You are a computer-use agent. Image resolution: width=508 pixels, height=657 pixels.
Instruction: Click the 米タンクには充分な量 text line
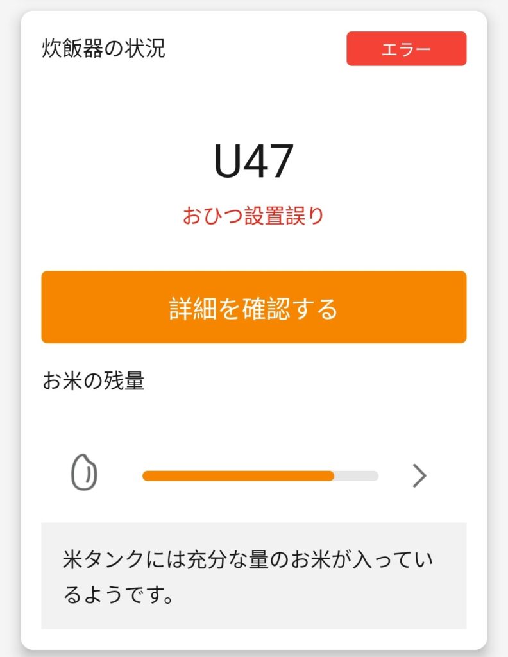(x=248, y=560)
